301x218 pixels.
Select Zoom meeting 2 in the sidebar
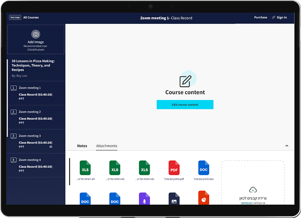[x=30, y=112]
